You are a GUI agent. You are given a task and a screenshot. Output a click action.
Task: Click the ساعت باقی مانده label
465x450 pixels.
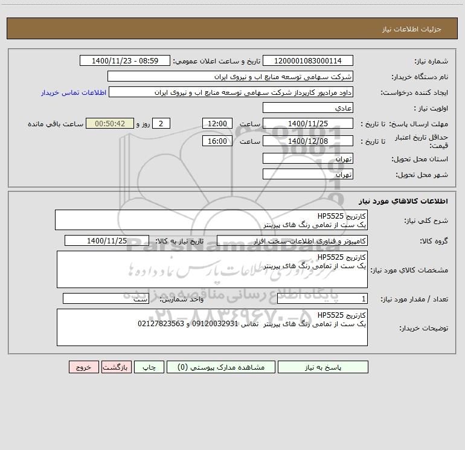point(56,124)
